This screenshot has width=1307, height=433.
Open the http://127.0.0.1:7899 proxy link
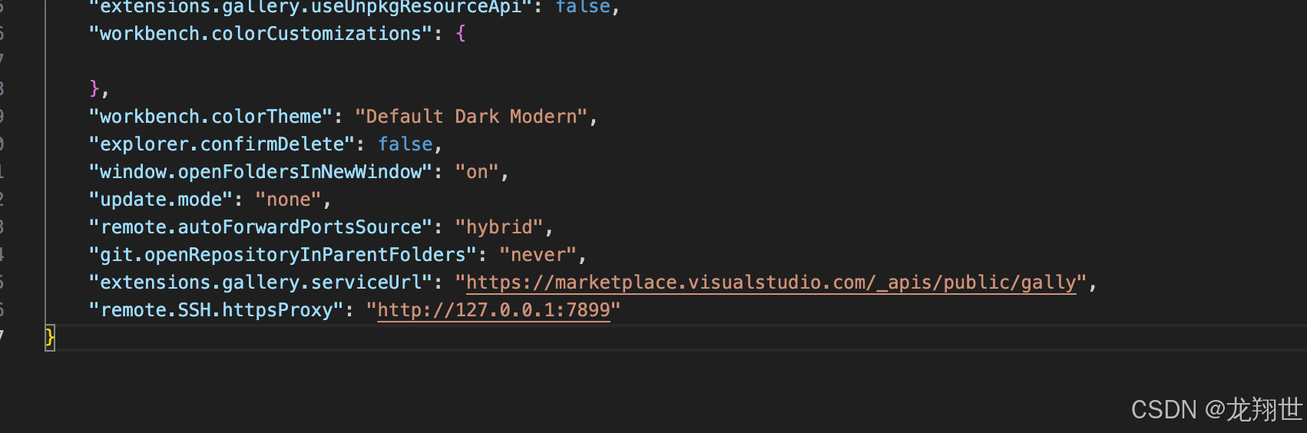(x=494, y=310)
